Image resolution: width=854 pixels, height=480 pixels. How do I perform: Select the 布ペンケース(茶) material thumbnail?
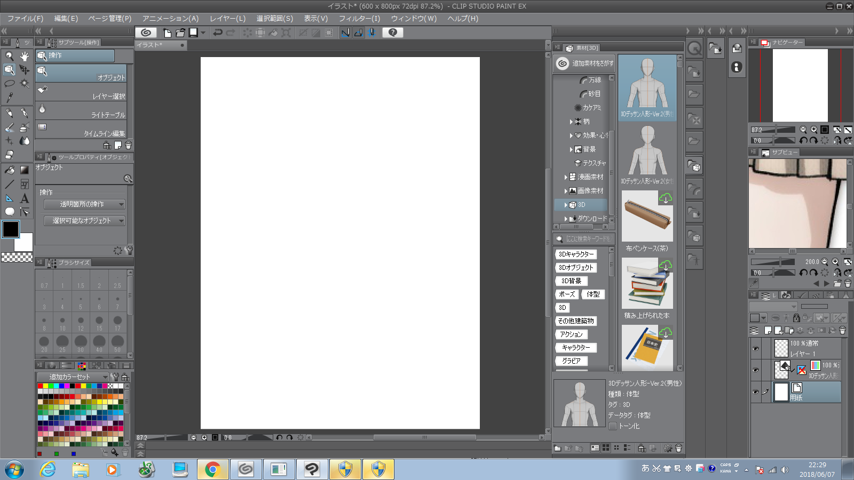[647, 217]
